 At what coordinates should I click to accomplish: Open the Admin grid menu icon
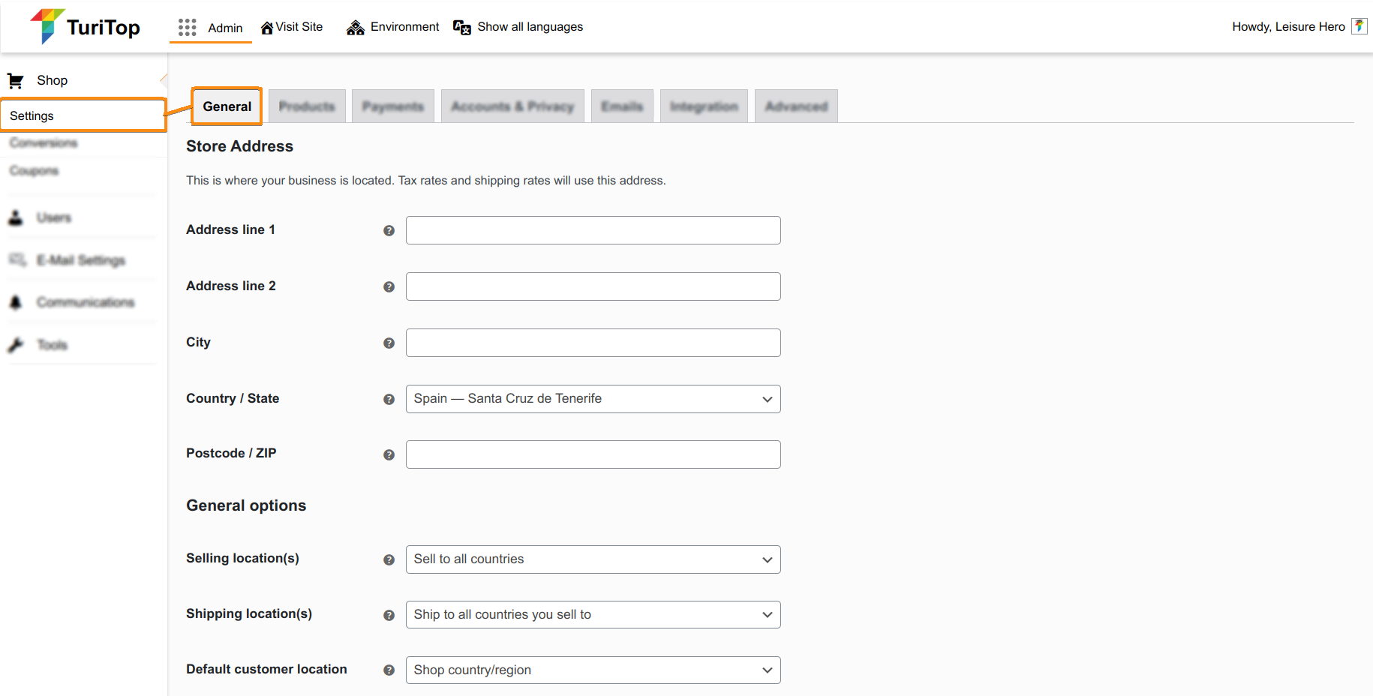[x=187, y=28]
